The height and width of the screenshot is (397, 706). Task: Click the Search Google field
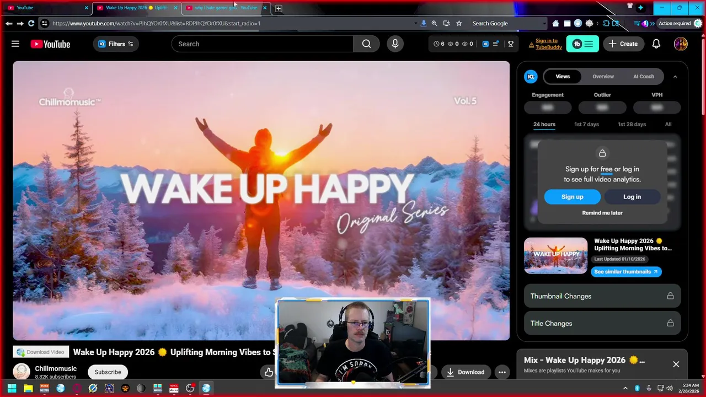point(505,23)
